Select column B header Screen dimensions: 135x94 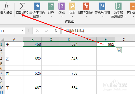click(33, 39)
